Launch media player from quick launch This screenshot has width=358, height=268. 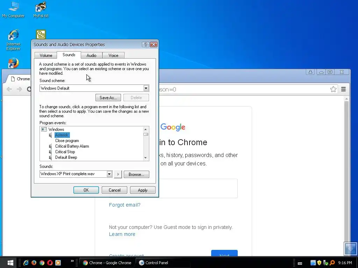pyautogui.click(x=58, y=263)
